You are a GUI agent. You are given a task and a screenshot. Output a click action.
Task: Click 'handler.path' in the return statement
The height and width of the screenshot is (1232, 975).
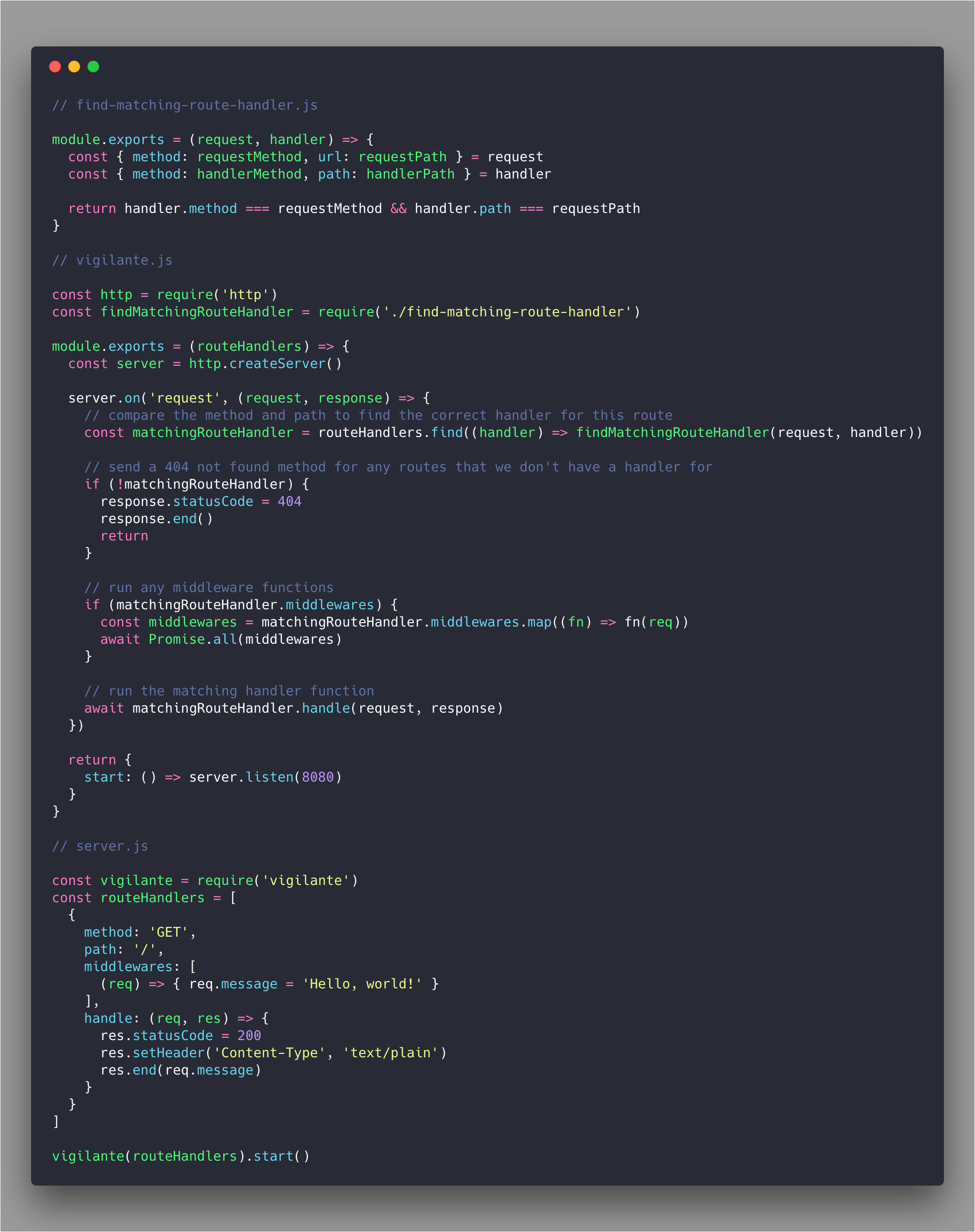[463, 209]
